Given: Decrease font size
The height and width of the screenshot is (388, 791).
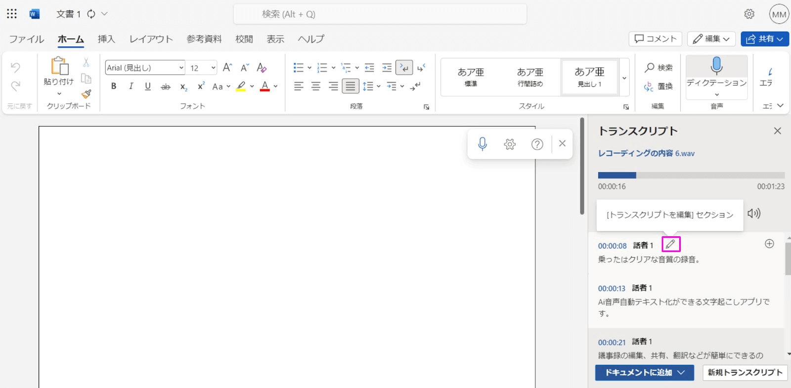Looking at the screenshot, I should [x=245, y=68].
